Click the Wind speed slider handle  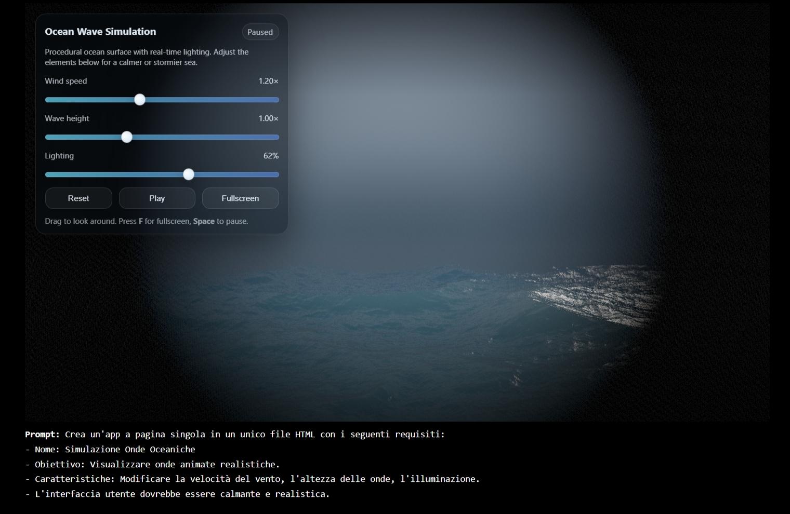[x=140, y=100]
